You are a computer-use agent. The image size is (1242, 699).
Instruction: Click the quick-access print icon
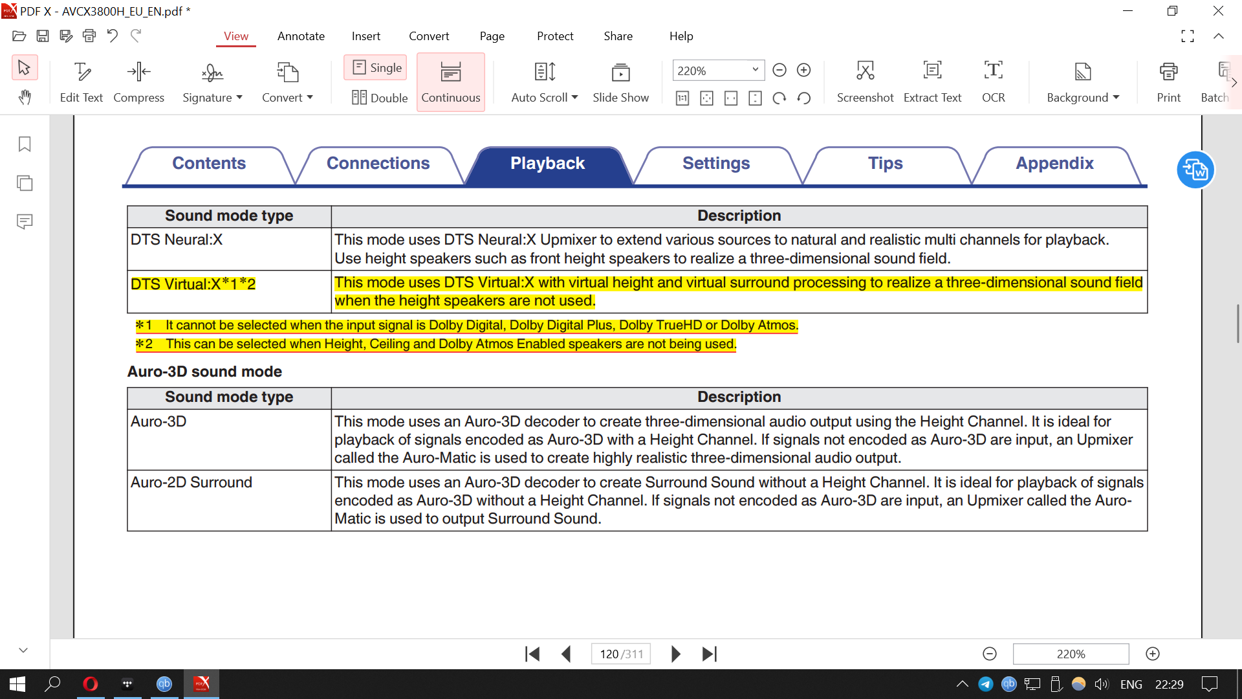[x=89, y=36]
